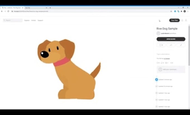This screenshot has height=115, width=190.
Task: Focus the browser address bar URL
Action: click(31, 11)
